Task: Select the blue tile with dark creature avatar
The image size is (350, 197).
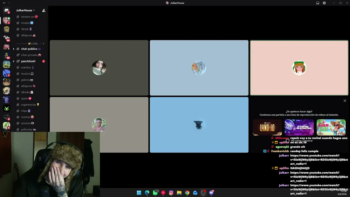Action: point(199,125)
